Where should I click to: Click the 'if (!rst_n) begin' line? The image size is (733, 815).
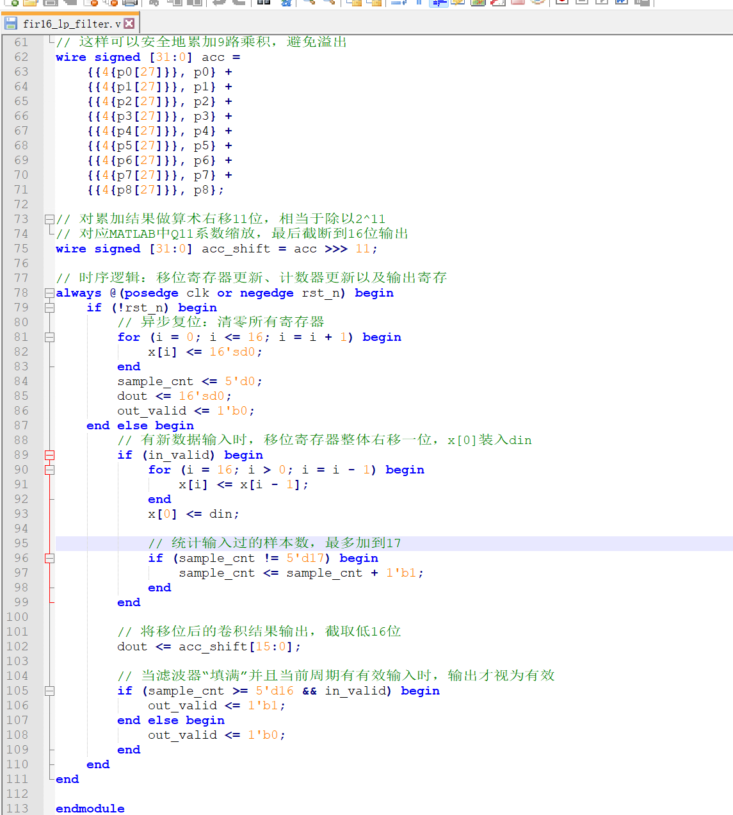(x=152, y=308)
